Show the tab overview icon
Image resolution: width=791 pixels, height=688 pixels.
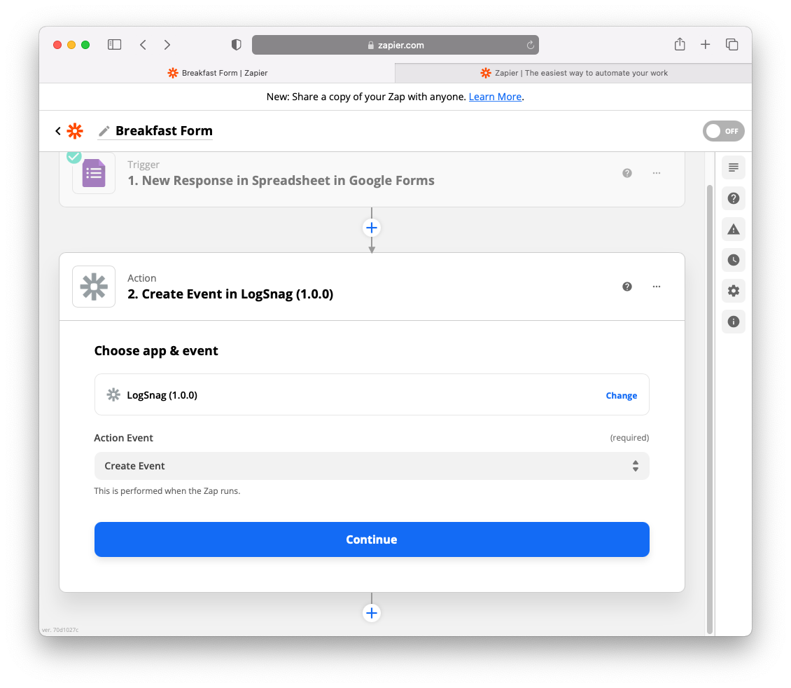point(732,44)
